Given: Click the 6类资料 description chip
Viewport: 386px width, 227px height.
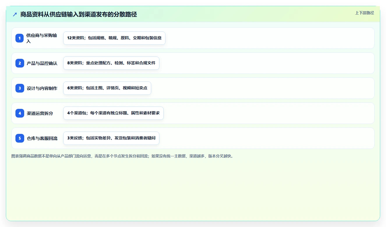Looking at the screenshot, I should 107,88.
